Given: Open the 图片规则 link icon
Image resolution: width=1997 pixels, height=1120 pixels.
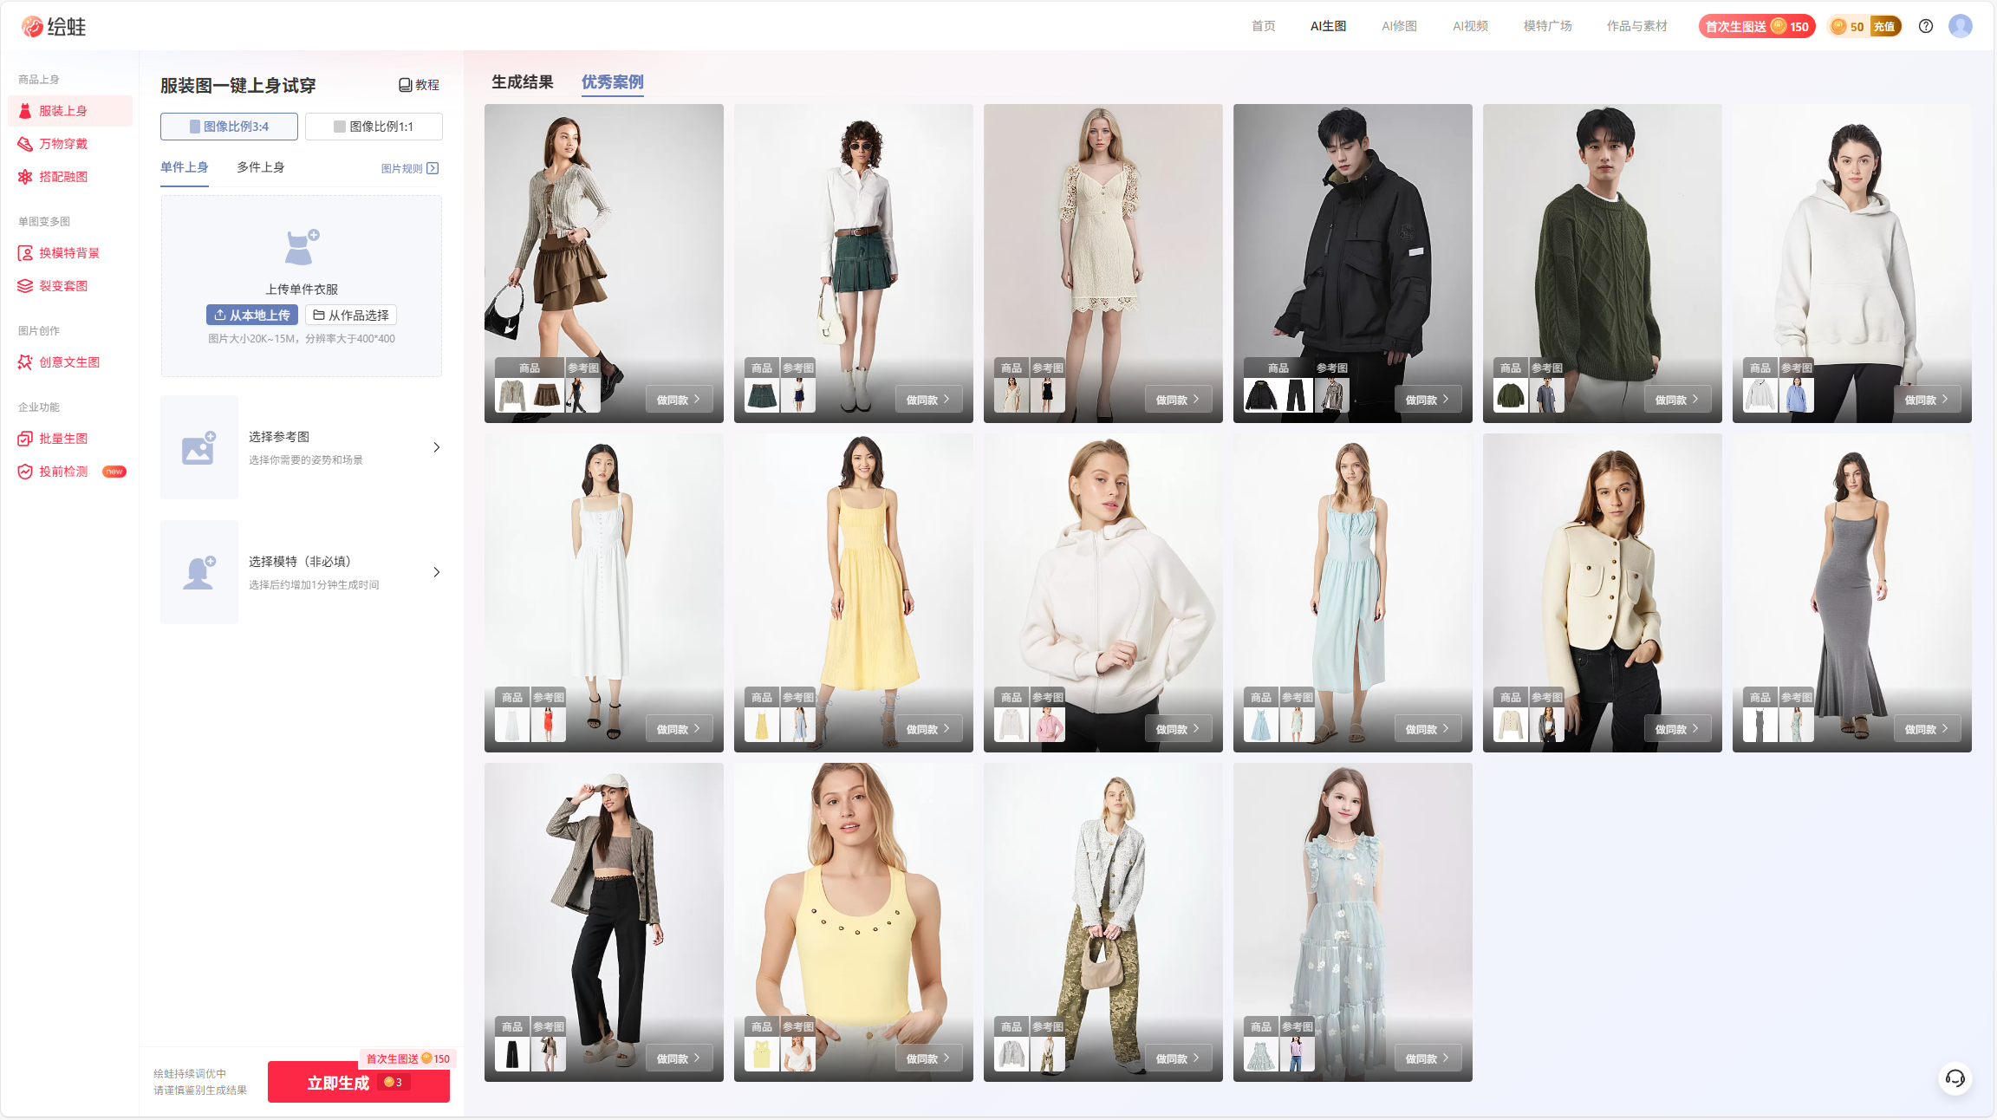Looking at the screenshot, I should 433,168.
